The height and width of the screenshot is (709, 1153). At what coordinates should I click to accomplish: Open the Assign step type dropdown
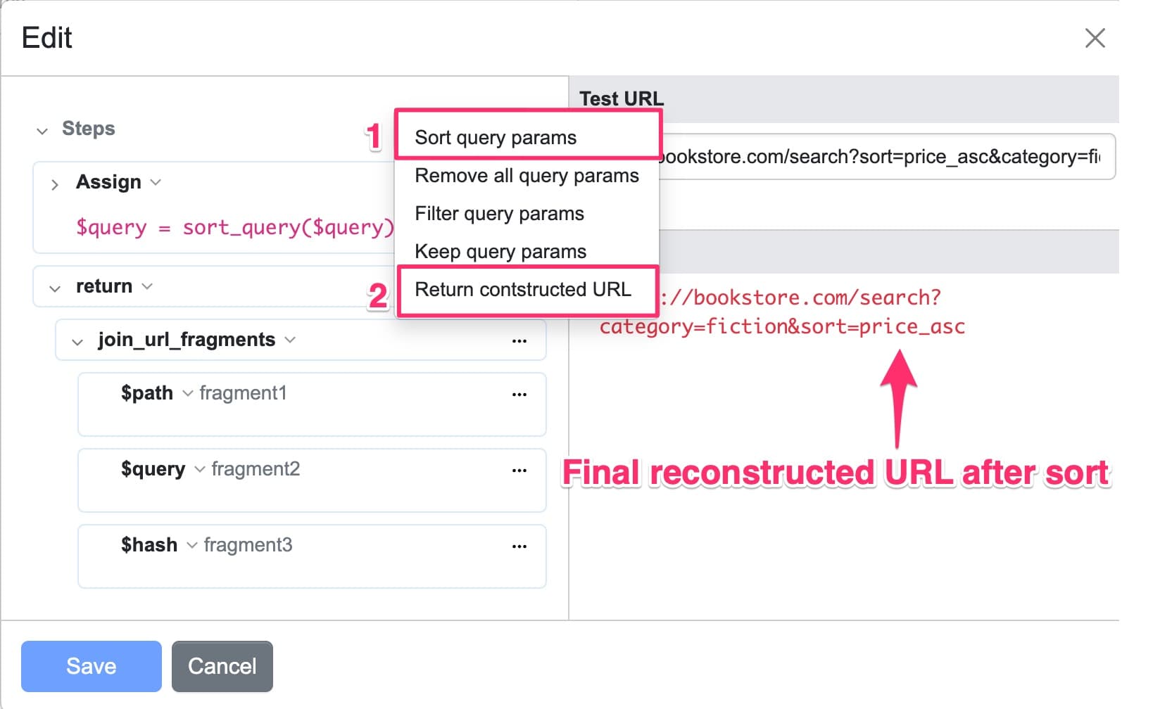(x=156, y=182)
